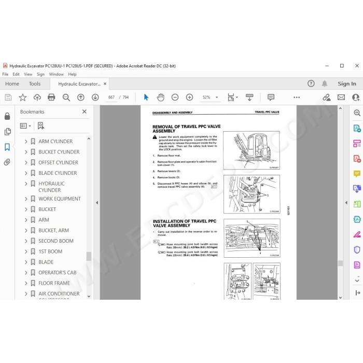View notifications bell

325,83
